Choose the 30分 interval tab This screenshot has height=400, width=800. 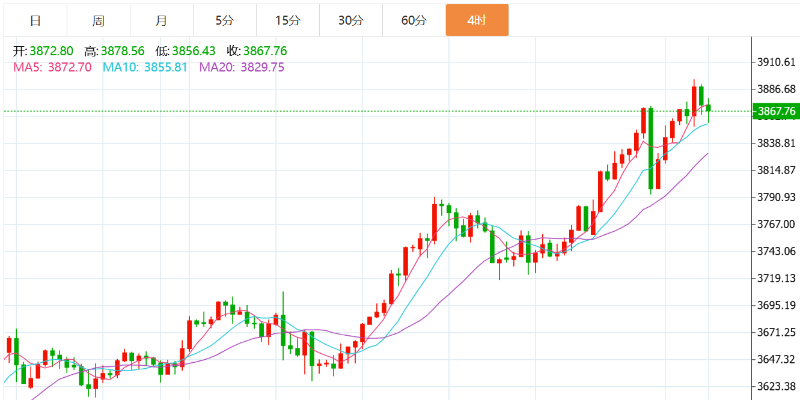(351, 20)
